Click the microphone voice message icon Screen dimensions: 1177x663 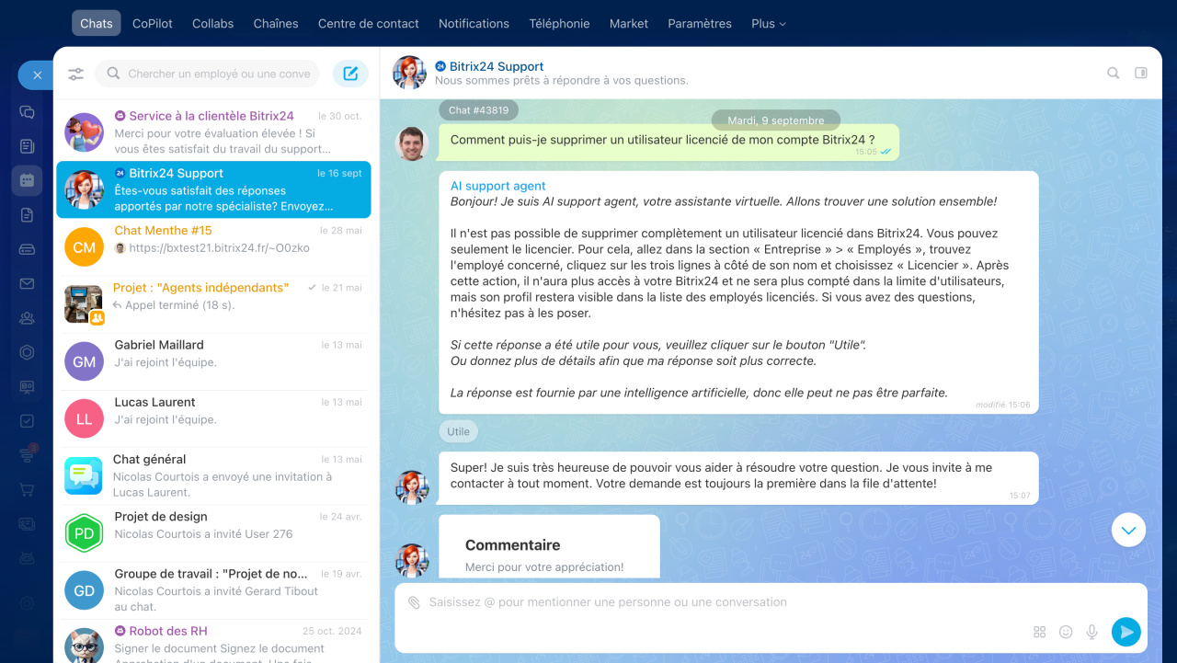[1092, 632]
